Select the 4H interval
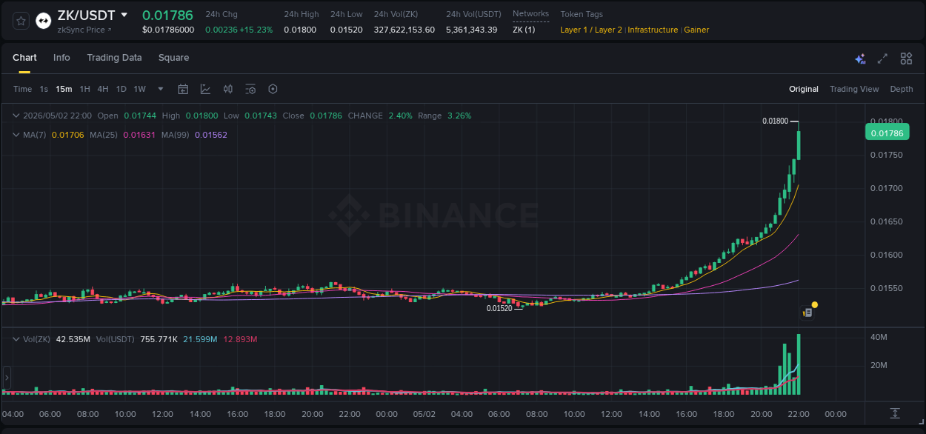926x434 pixels. click(x=103, y=89)
